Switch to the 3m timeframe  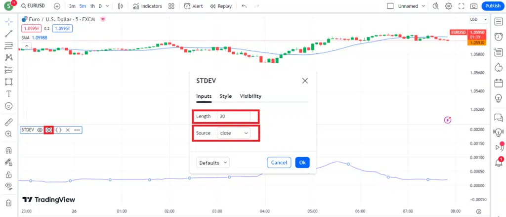pyautogui.click(x=72, y=6)
